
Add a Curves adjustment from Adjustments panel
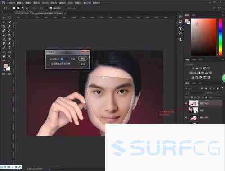pyautogui.click(x=201, y=68)
